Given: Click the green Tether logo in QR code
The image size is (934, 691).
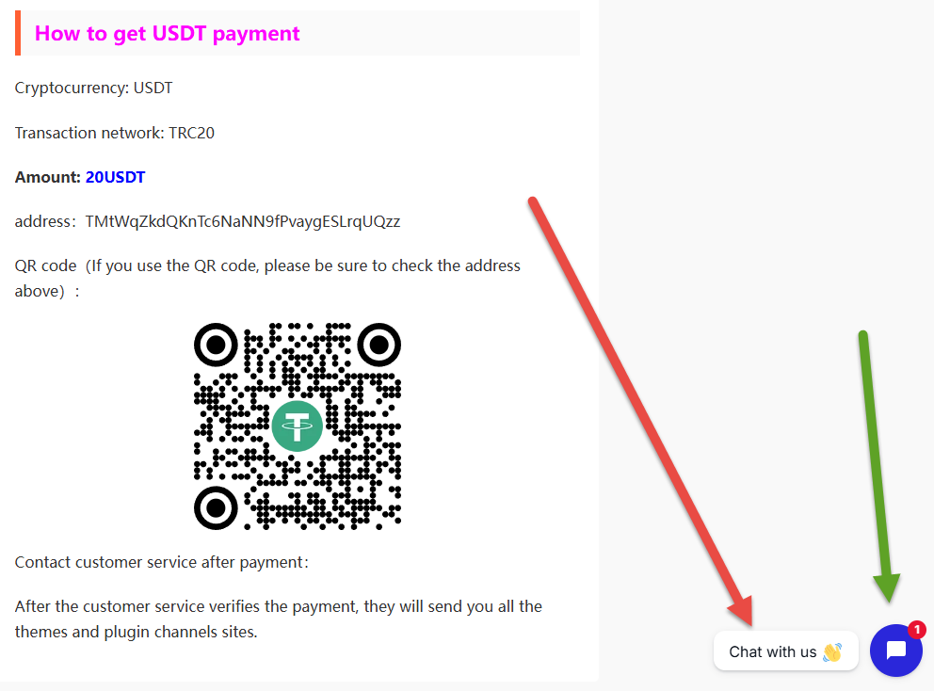Looking at the screenshot, I should [x=298, y=426].
